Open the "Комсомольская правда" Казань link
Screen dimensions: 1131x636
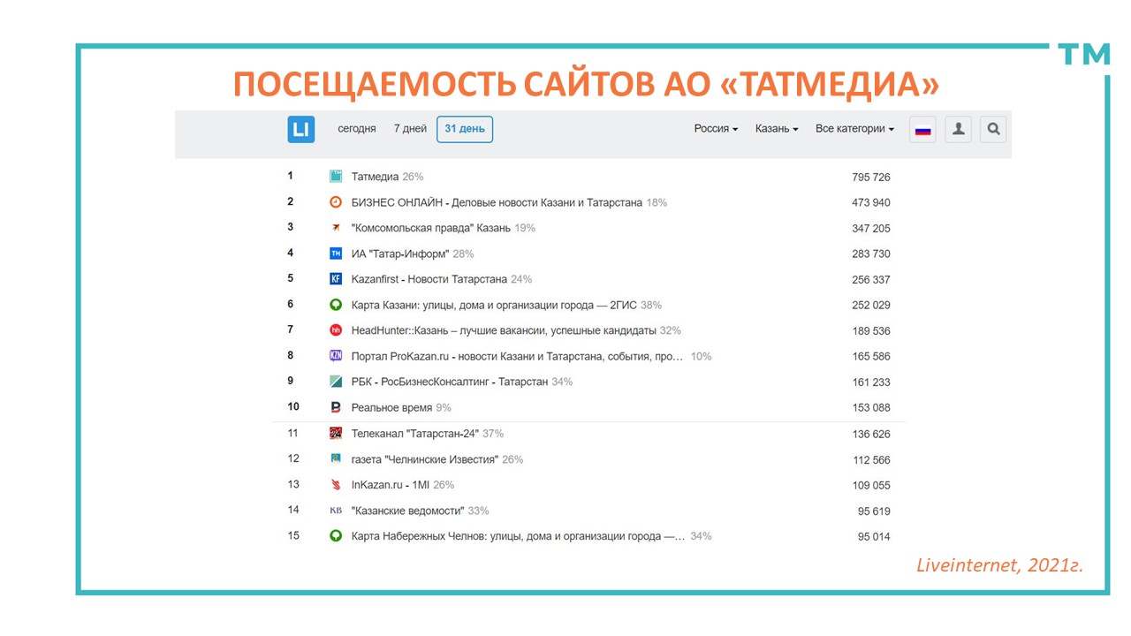tap(431, 228)
